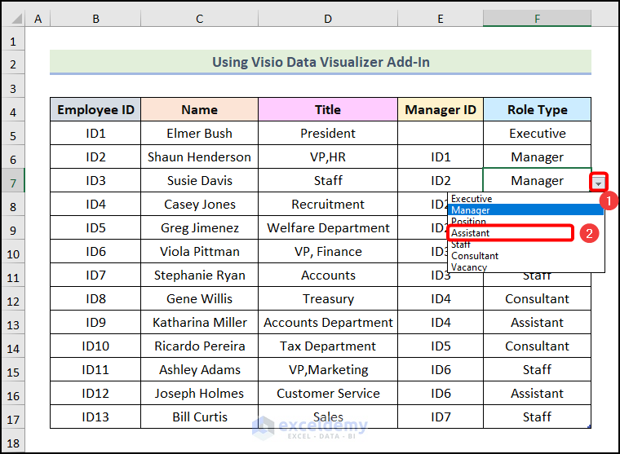
Task: Click the Manager ID header cell
Action: (441, 110)
